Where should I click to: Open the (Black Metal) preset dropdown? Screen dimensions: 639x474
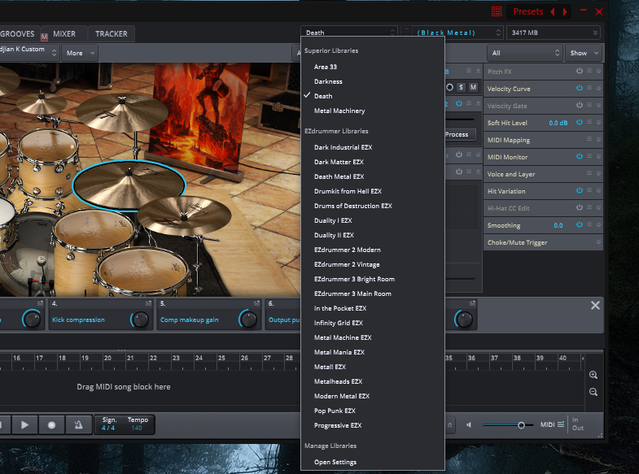point(457,33)
